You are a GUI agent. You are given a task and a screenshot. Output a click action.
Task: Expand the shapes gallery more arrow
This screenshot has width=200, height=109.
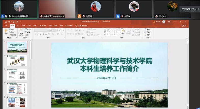(119, 34)
